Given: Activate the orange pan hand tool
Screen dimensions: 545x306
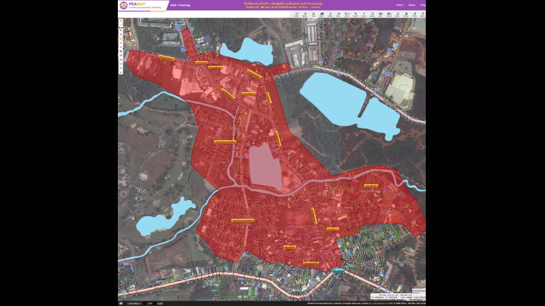Looking at the screenshot, I should (121, 39).
